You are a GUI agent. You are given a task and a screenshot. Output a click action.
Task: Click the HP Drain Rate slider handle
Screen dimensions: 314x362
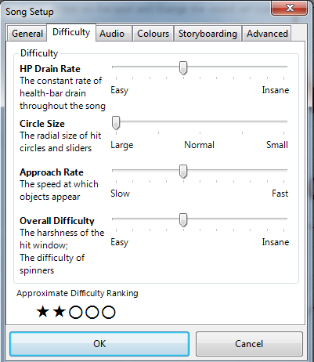(x=183, y=68)
